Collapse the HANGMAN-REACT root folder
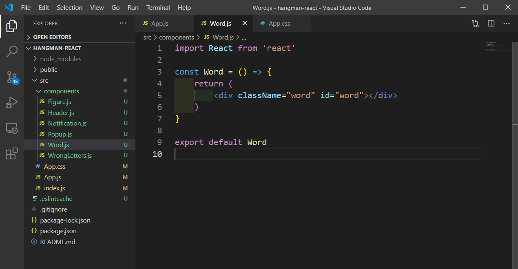 click(x=80, y=48)
